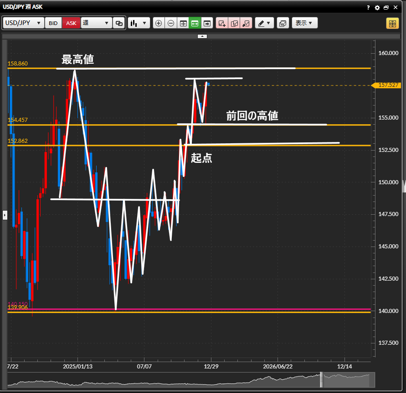Click the chart sync/link icon beside the timeframe

[x=119, y=23]
